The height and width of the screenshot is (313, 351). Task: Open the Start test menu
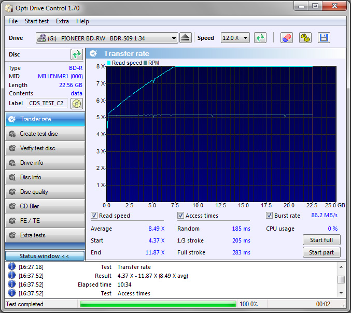pos(37,21)
